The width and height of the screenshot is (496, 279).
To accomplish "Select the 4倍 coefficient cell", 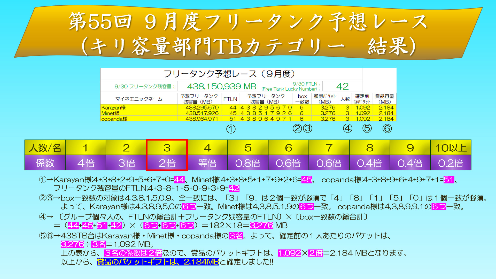I will click(x=86, y=163).
